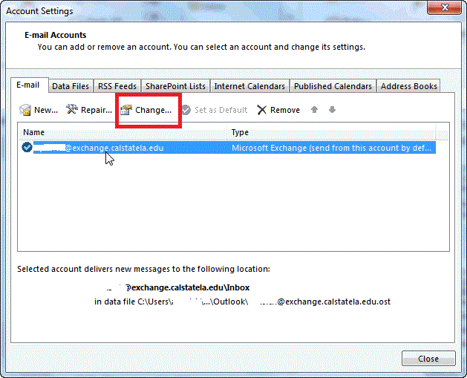Click the Change... label
This screenshot has width=467, height=378.
[154, 110]
